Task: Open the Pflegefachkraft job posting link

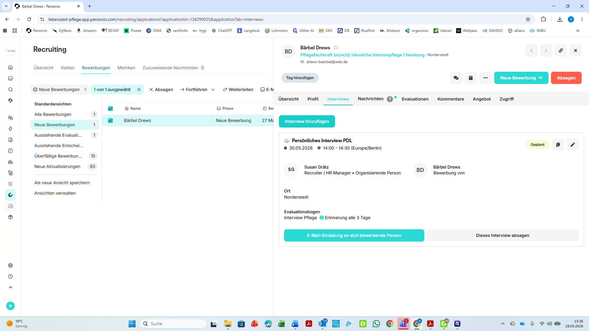Action: click(x=362, y=55)
